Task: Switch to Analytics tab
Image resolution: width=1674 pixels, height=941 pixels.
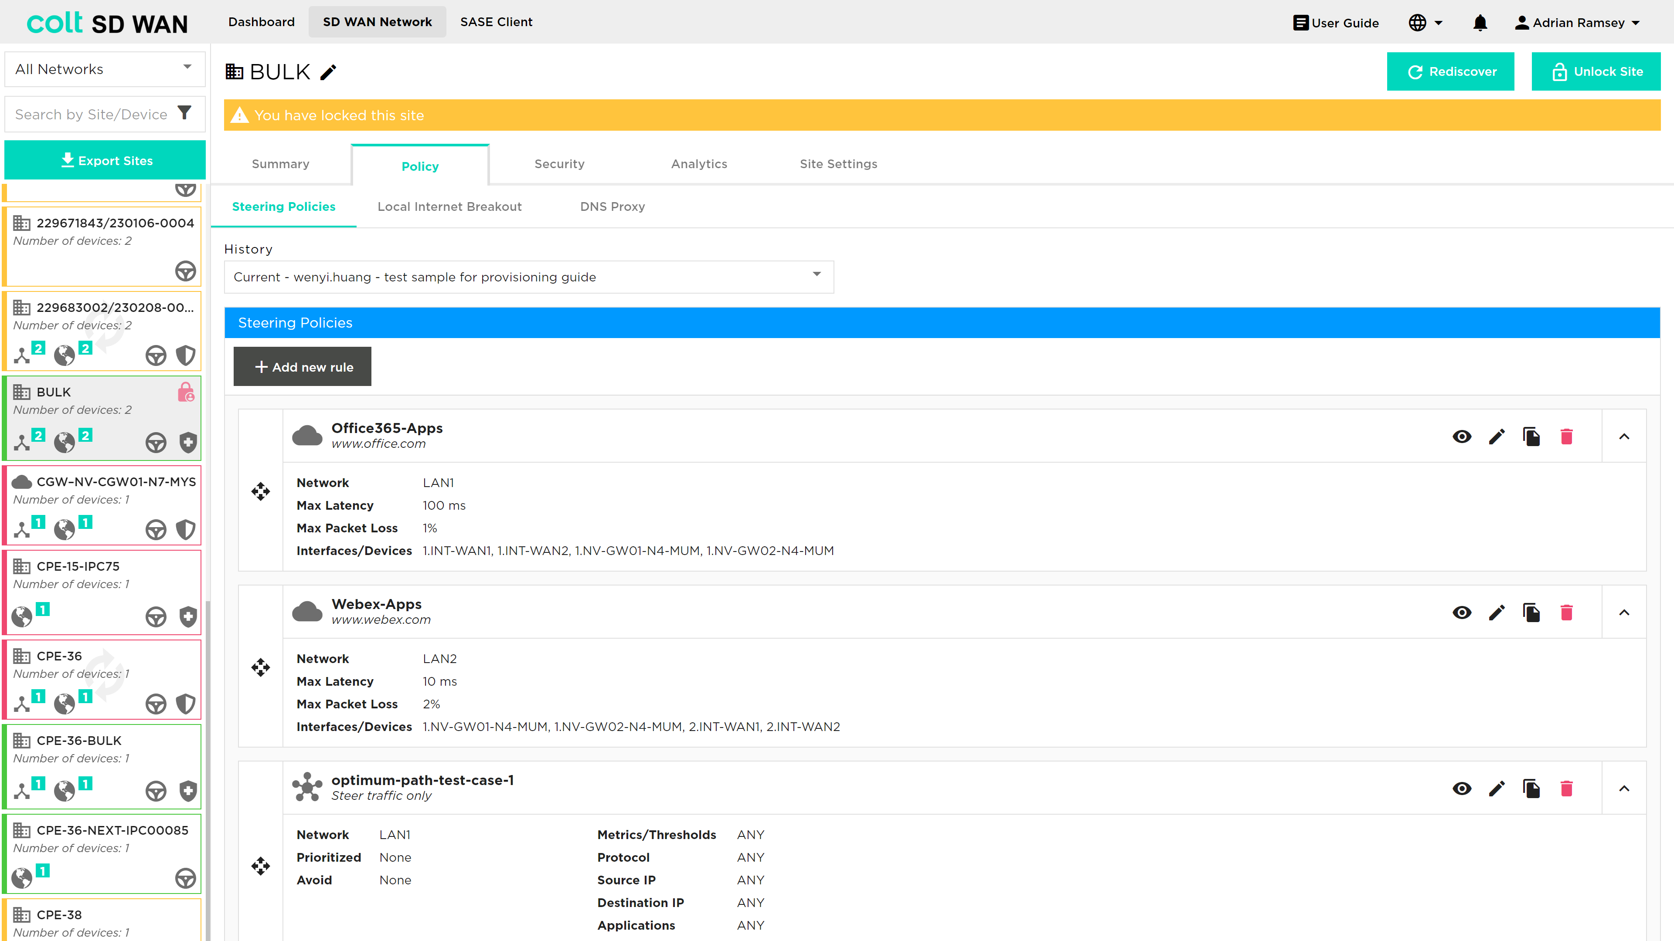Action: coord(699,164)
